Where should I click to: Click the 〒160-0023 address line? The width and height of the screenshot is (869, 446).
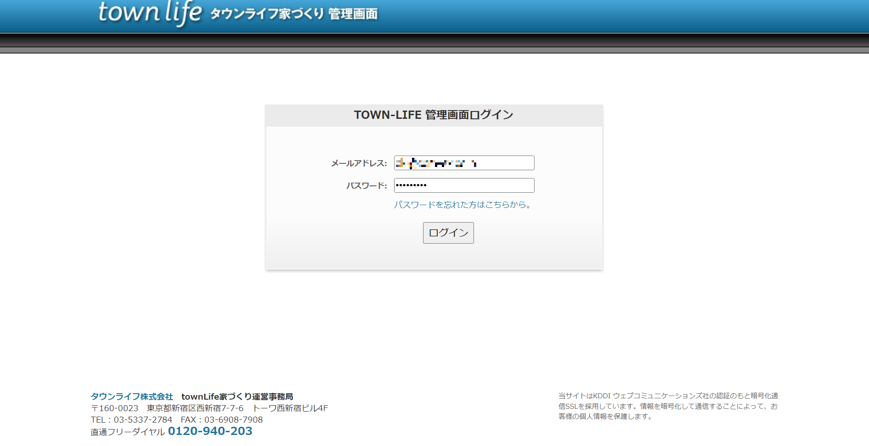(209, 408)
